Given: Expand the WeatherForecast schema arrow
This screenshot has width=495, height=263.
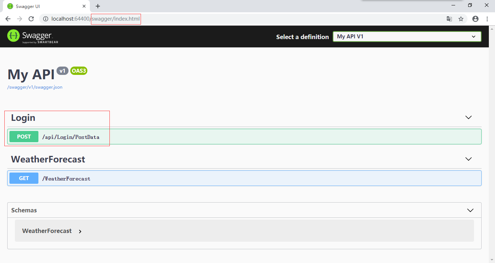Looking at the screenshot, I should (x=80, y=231).
